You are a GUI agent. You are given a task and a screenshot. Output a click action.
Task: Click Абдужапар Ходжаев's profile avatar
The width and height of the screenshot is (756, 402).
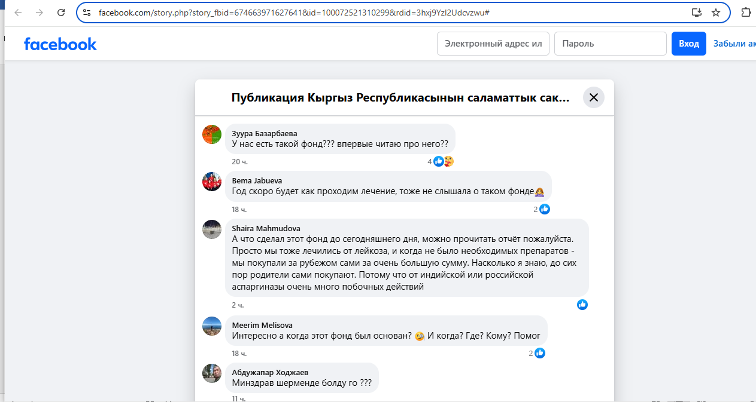pos(212,373)
